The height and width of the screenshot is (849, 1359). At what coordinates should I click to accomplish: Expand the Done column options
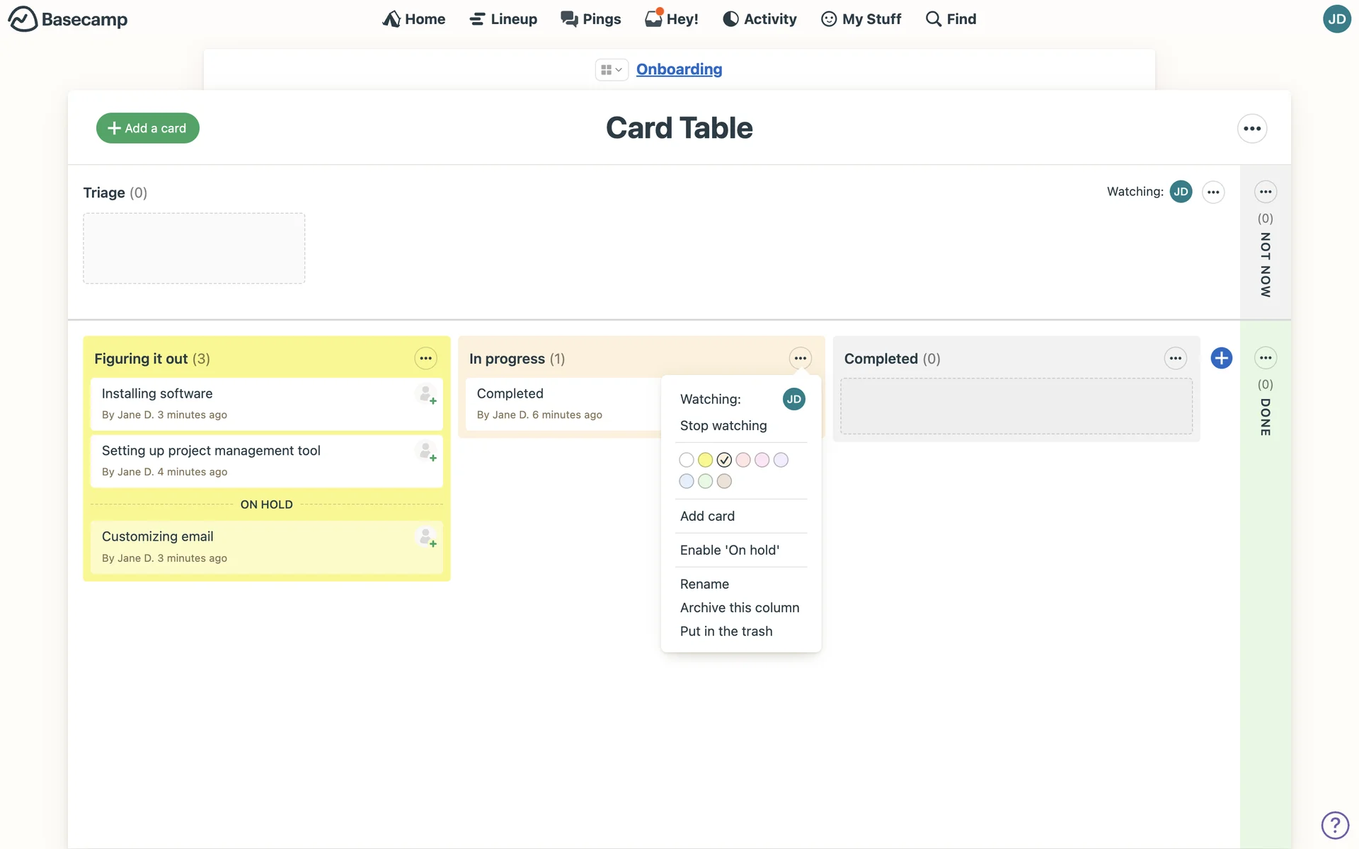[1265, 358]
